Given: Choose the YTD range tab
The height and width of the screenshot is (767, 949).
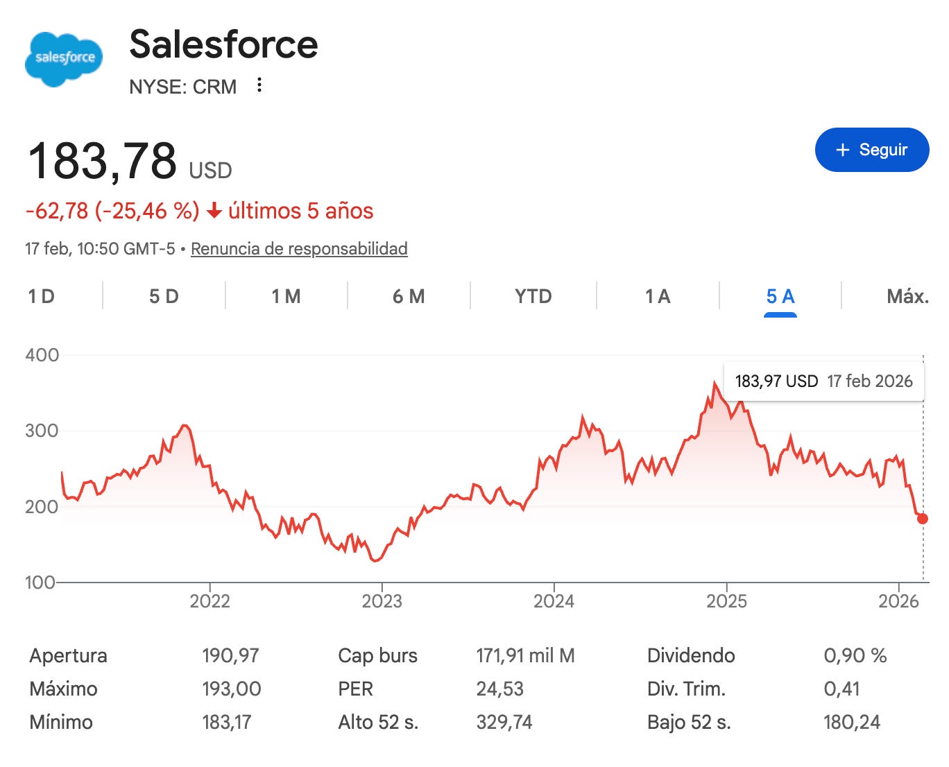Looking at the screenshot, I should click(x=533, y=297).
